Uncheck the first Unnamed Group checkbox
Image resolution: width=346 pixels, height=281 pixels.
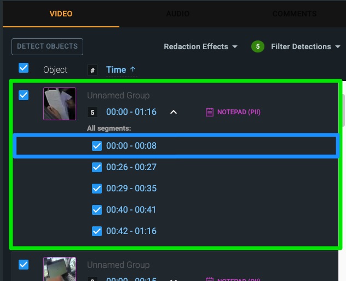(x=24, y=95)
